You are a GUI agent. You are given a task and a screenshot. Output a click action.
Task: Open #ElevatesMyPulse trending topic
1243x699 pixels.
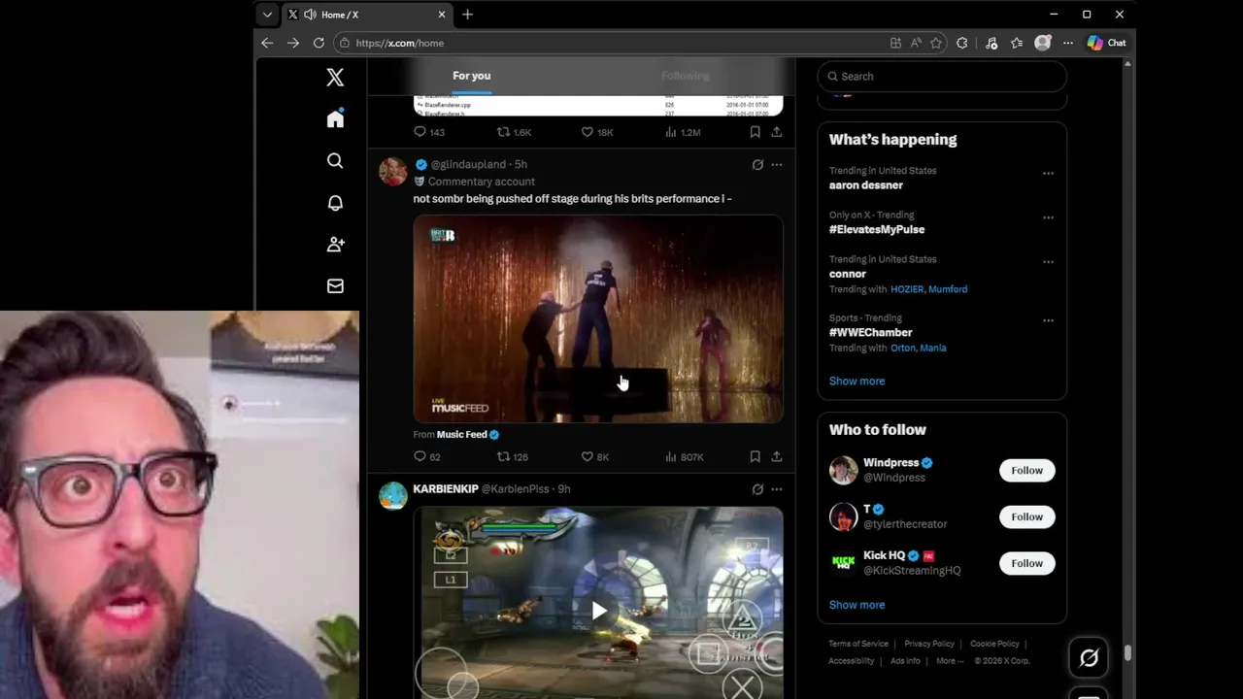tap(877, 229)
